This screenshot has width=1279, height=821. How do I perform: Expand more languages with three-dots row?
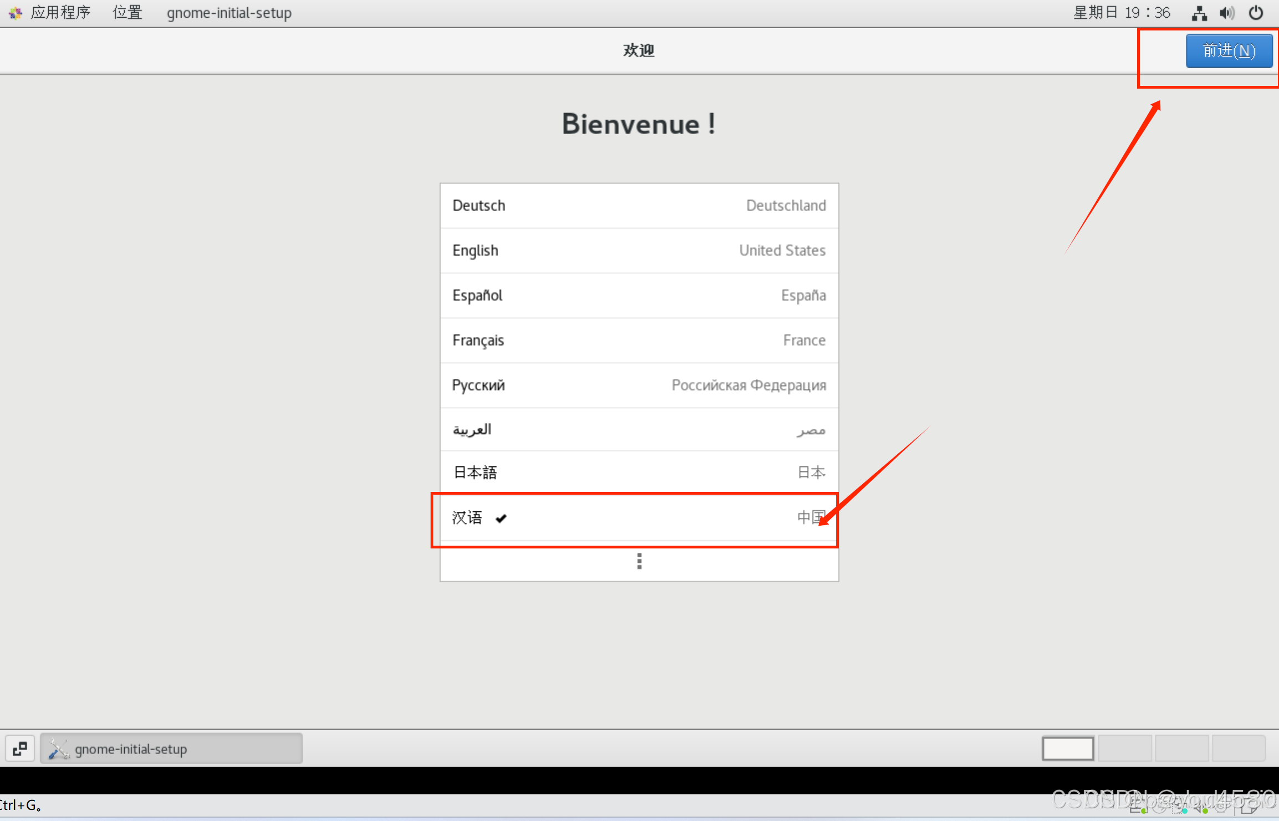click(639, 561)
